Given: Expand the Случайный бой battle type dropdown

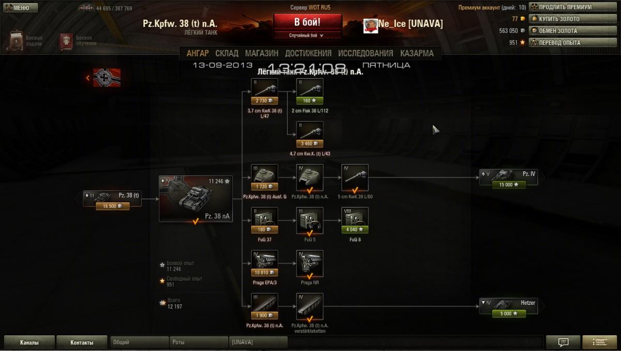Looking at the screenshot, I should (x=307, y=36).
